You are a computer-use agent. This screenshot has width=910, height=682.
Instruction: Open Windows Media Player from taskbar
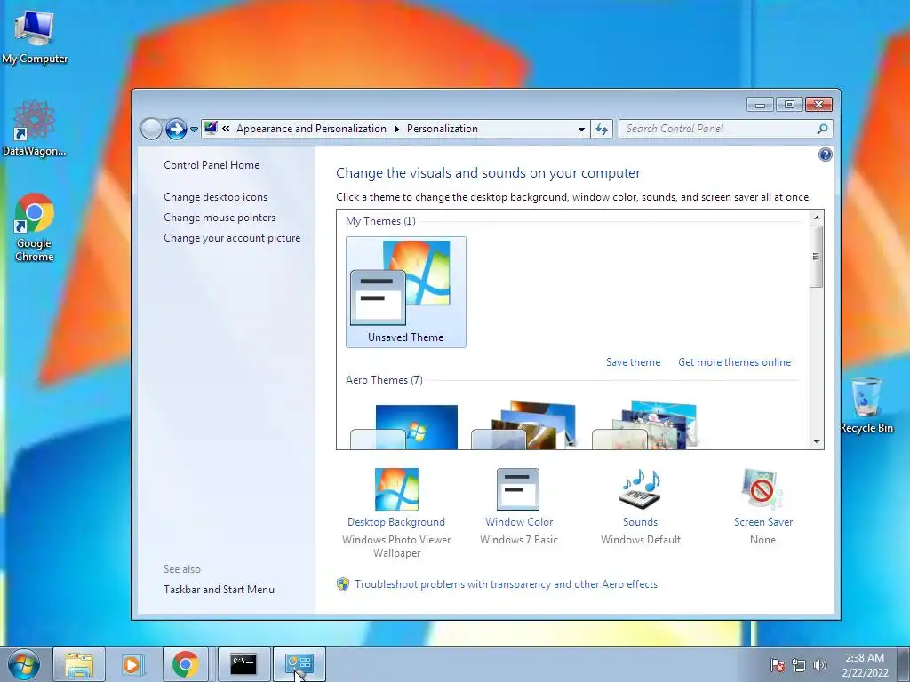tap(132, 664)
